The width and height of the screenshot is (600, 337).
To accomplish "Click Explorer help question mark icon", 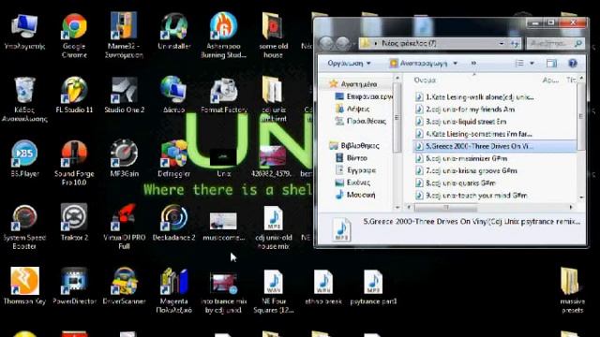I will (x=573, y=63).
